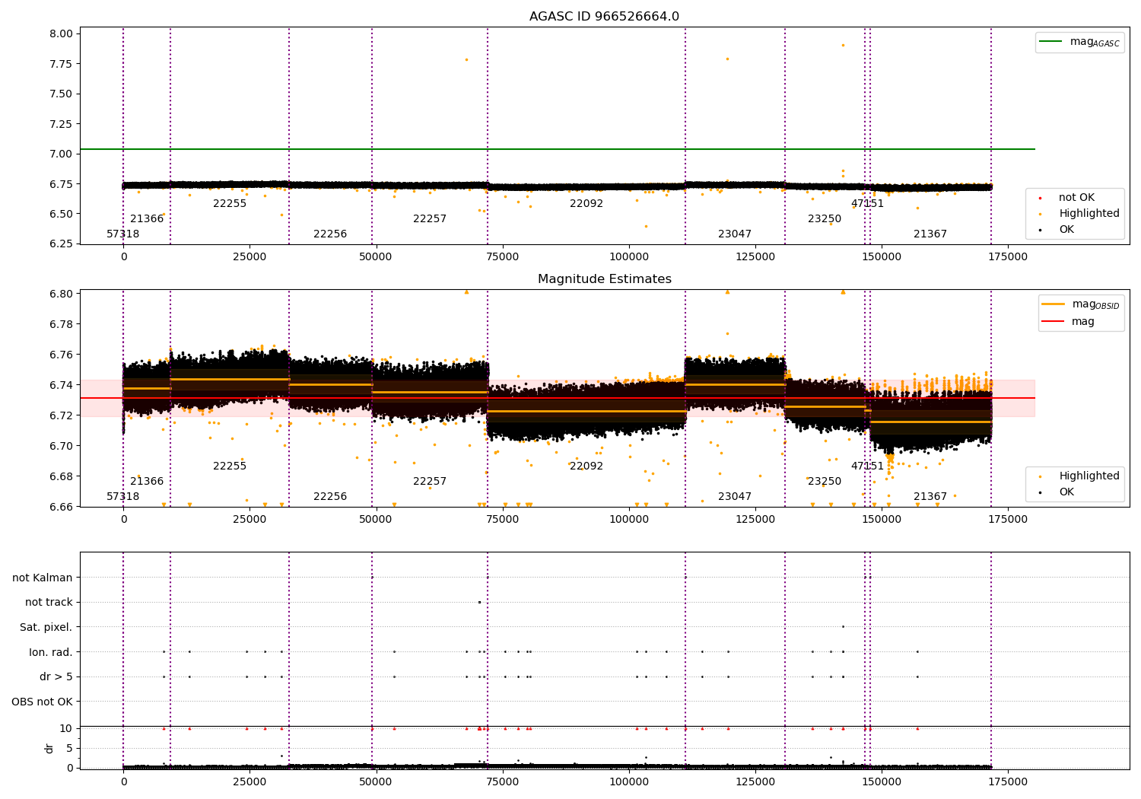Click obsid label 47151 in top plot
This screenshot has height=799, width=1141.
tap(867, 204)
